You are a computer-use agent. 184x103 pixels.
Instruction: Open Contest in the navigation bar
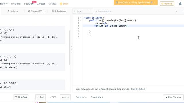[x=41, y=4]
